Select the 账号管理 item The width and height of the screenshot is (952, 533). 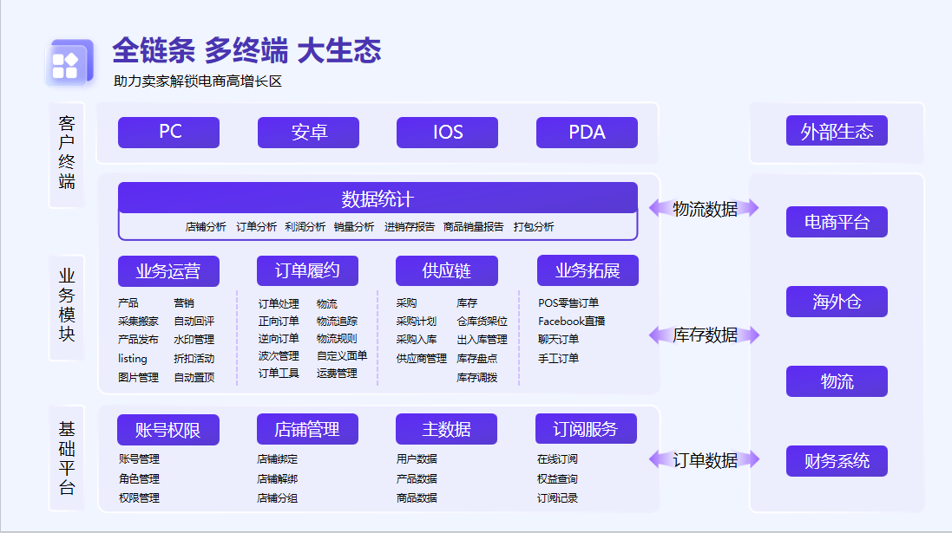139,459
